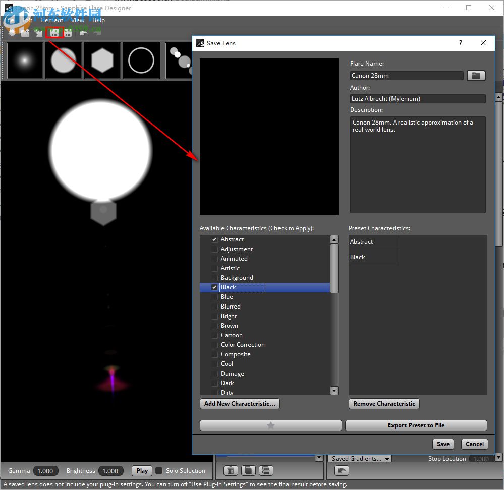Click the Save Lens floppy disk icon
This screenshot has width=504, height=490.
click(54, 32)
